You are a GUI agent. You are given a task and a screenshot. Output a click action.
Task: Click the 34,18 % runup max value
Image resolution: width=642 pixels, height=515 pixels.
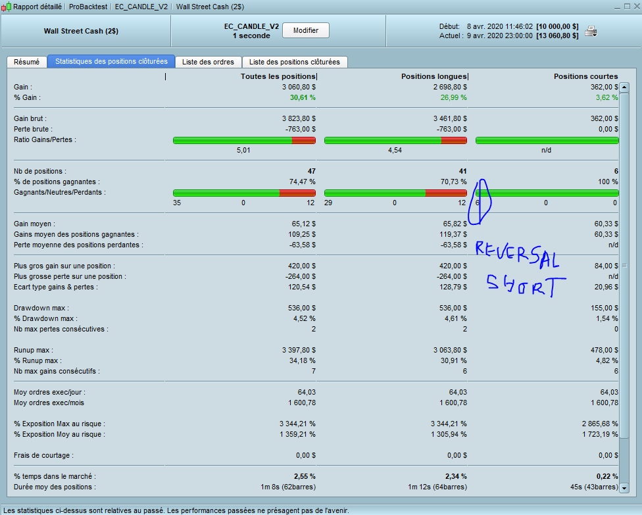[x=303, y=361]
